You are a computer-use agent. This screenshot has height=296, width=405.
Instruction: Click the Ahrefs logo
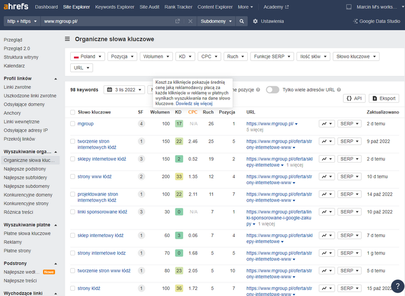click(16, 7)
